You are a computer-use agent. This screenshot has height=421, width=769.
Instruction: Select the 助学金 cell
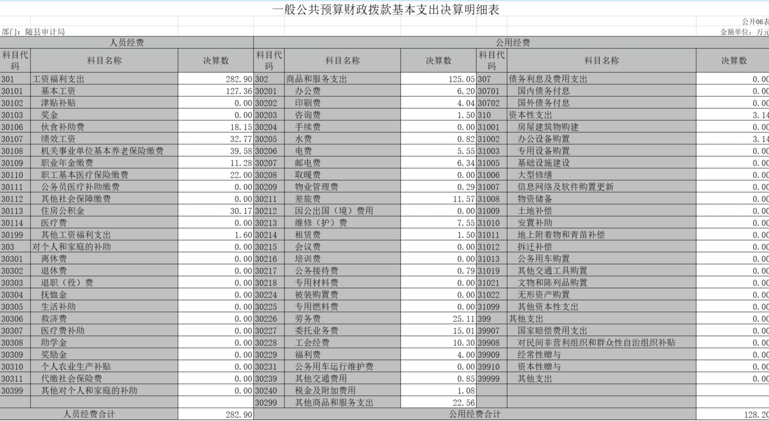[x=104, y=343]
